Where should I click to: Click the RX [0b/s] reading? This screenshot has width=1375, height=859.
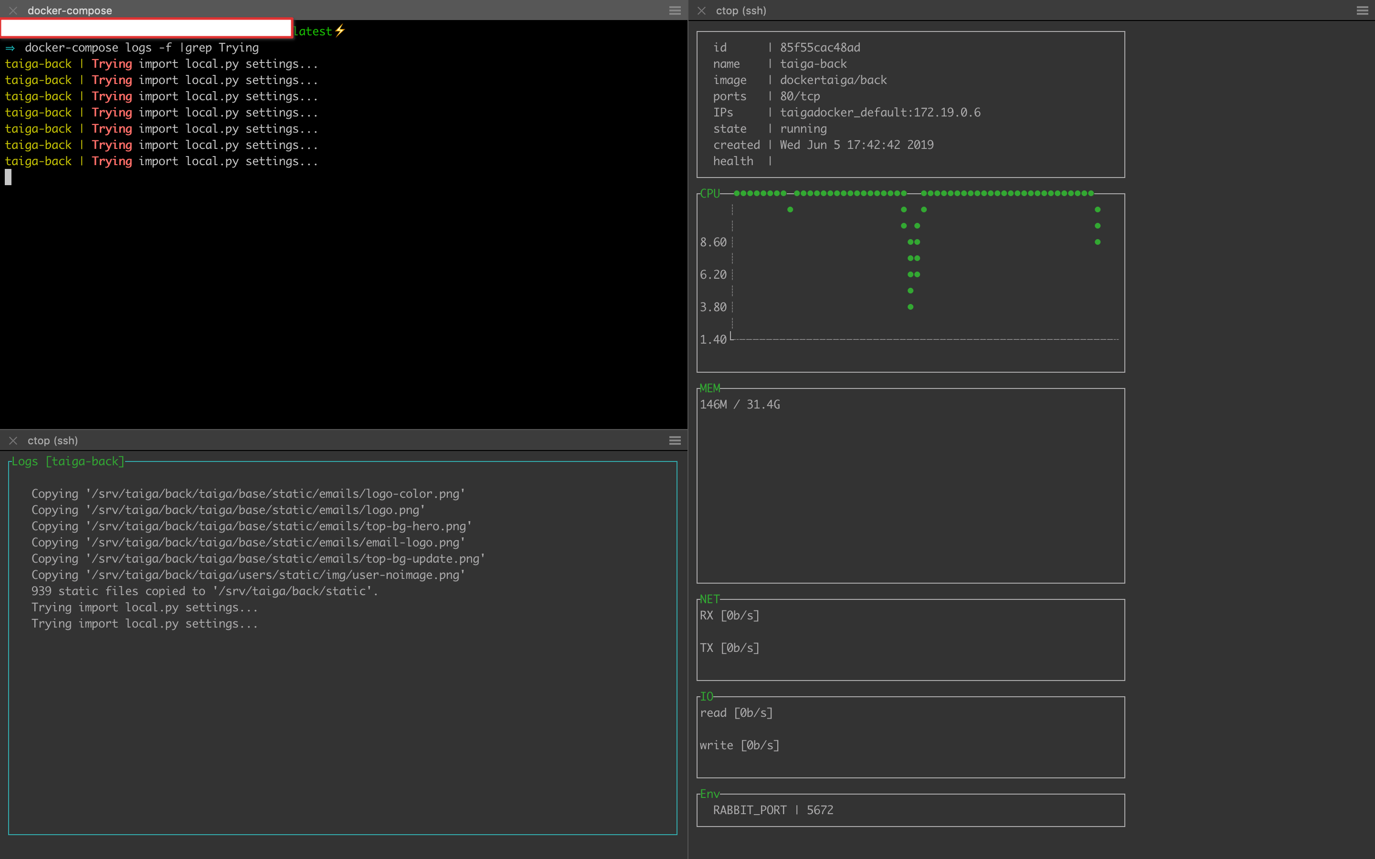coord(730,615)
